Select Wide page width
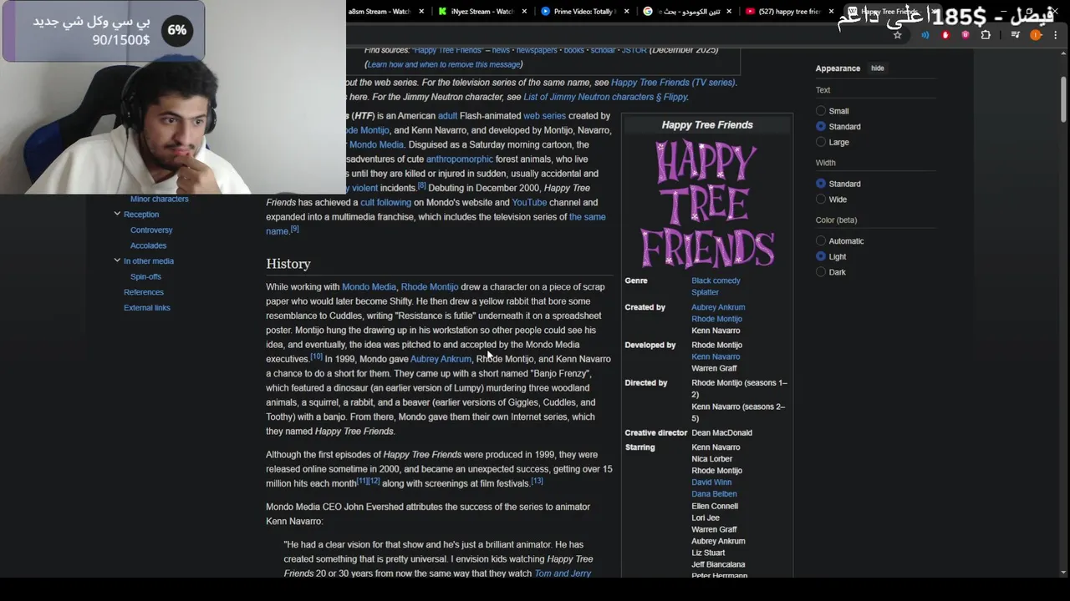Screen dimensions: 1070x601 point(821,199)
